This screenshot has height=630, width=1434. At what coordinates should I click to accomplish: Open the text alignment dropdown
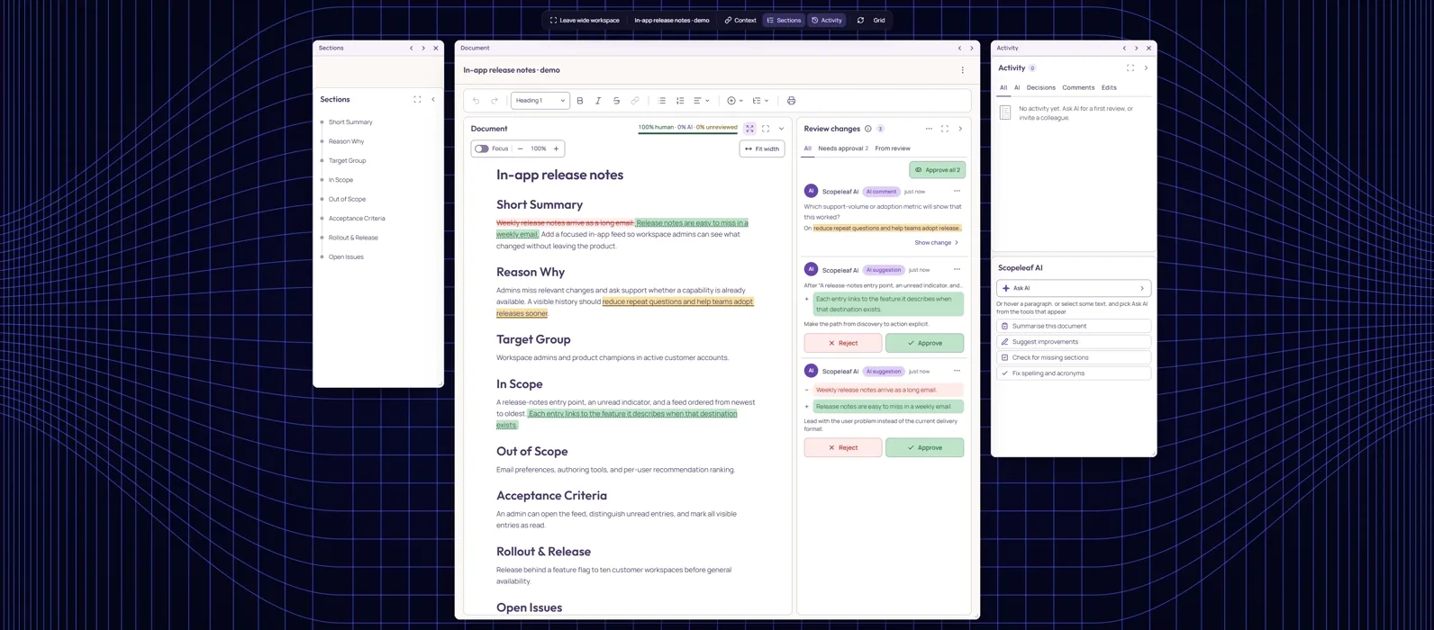click(x=702, y=101)
